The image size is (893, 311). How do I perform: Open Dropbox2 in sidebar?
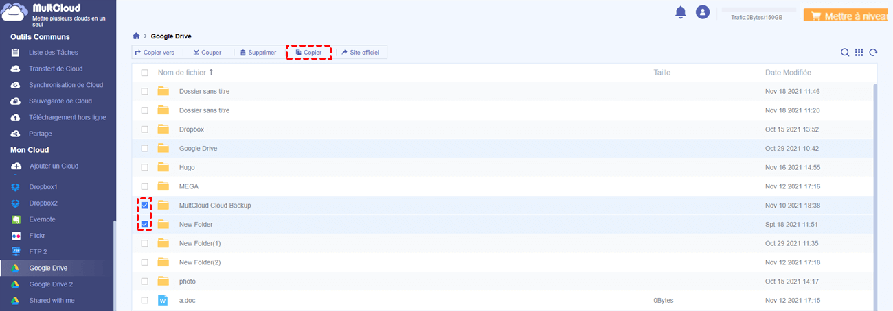[x=43, y=203]
